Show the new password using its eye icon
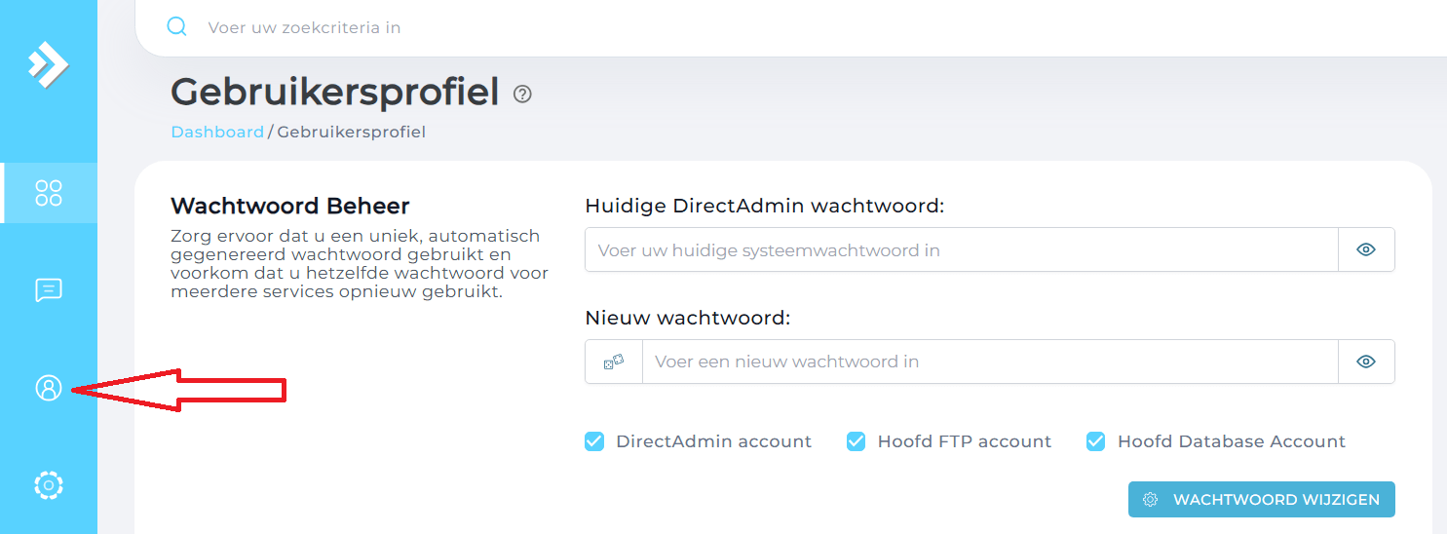1447x534 pixels. click(x=1366, y=362)
